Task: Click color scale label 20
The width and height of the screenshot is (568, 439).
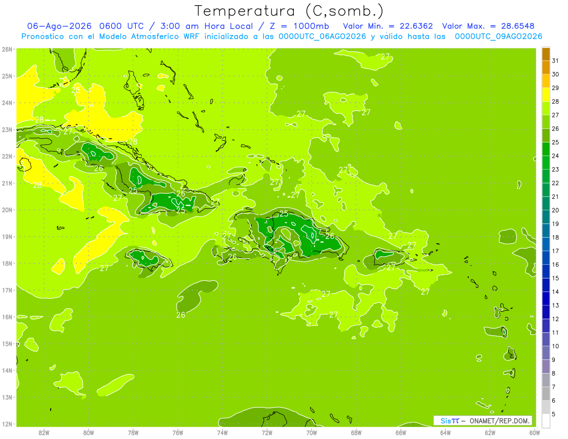Action: point(555,210)
